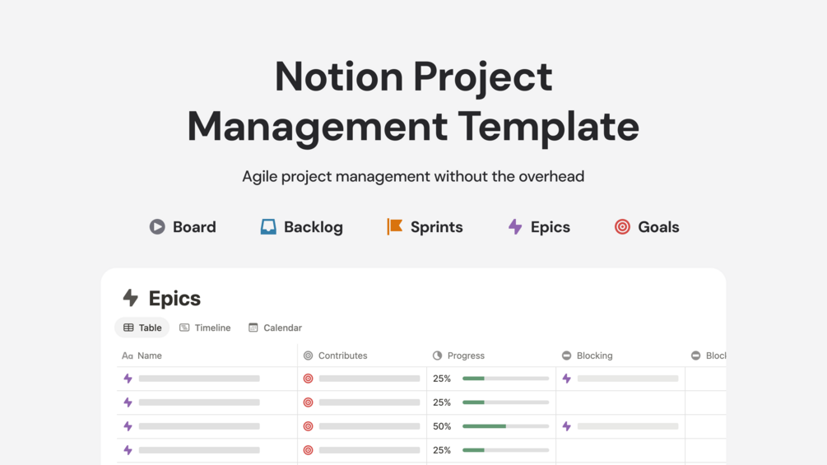Click the red target icon in third row
This screenshot has width=827, height=465.
(x=308, y=426)
